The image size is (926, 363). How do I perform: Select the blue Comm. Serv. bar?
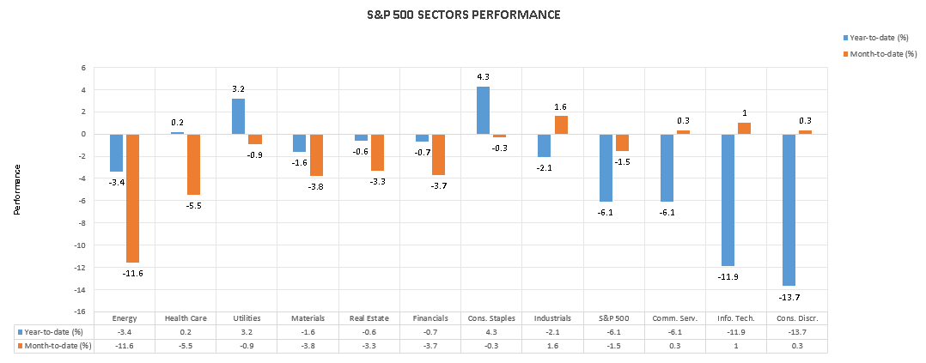pos(667,167)
